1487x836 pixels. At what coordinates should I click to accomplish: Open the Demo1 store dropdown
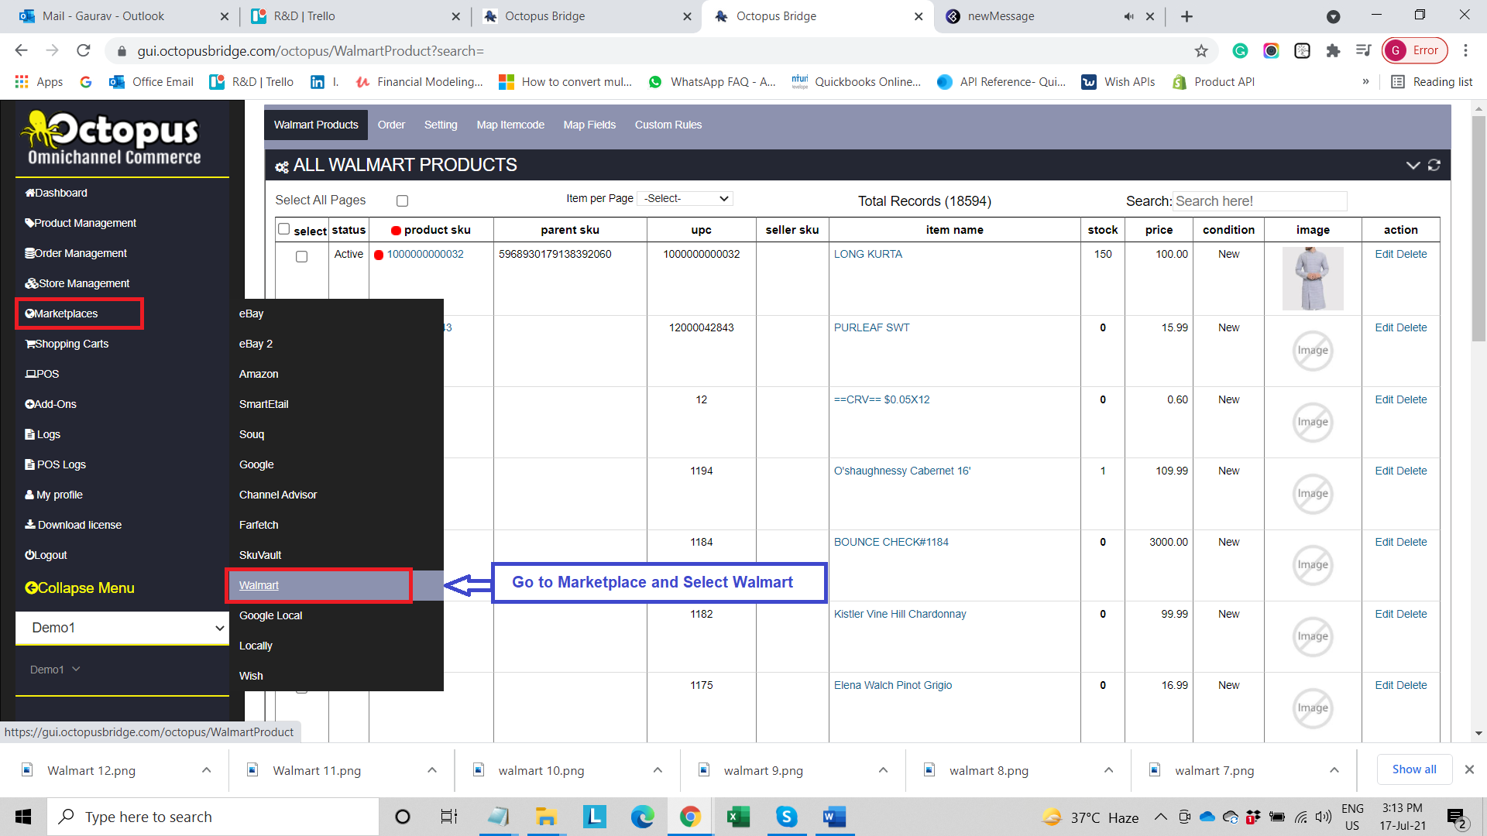[x=122, y=628]
